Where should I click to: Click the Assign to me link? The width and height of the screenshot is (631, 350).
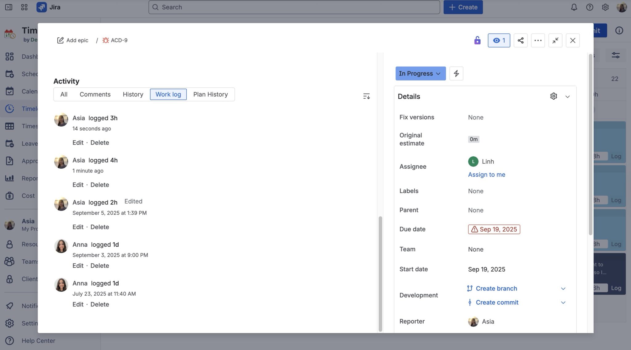click(x=486, y=175)
